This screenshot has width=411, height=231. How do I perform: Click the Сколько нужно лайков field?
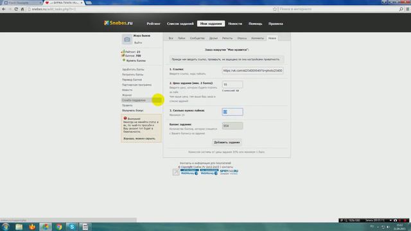pyautogui.click(x=232, y=112)
